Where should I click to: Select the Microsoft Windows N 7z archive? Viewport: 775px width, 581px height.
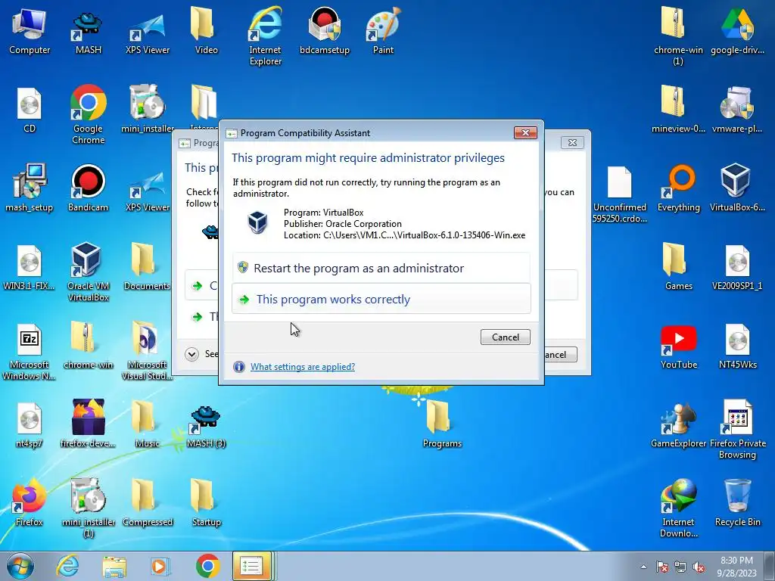tap(30, 352)
